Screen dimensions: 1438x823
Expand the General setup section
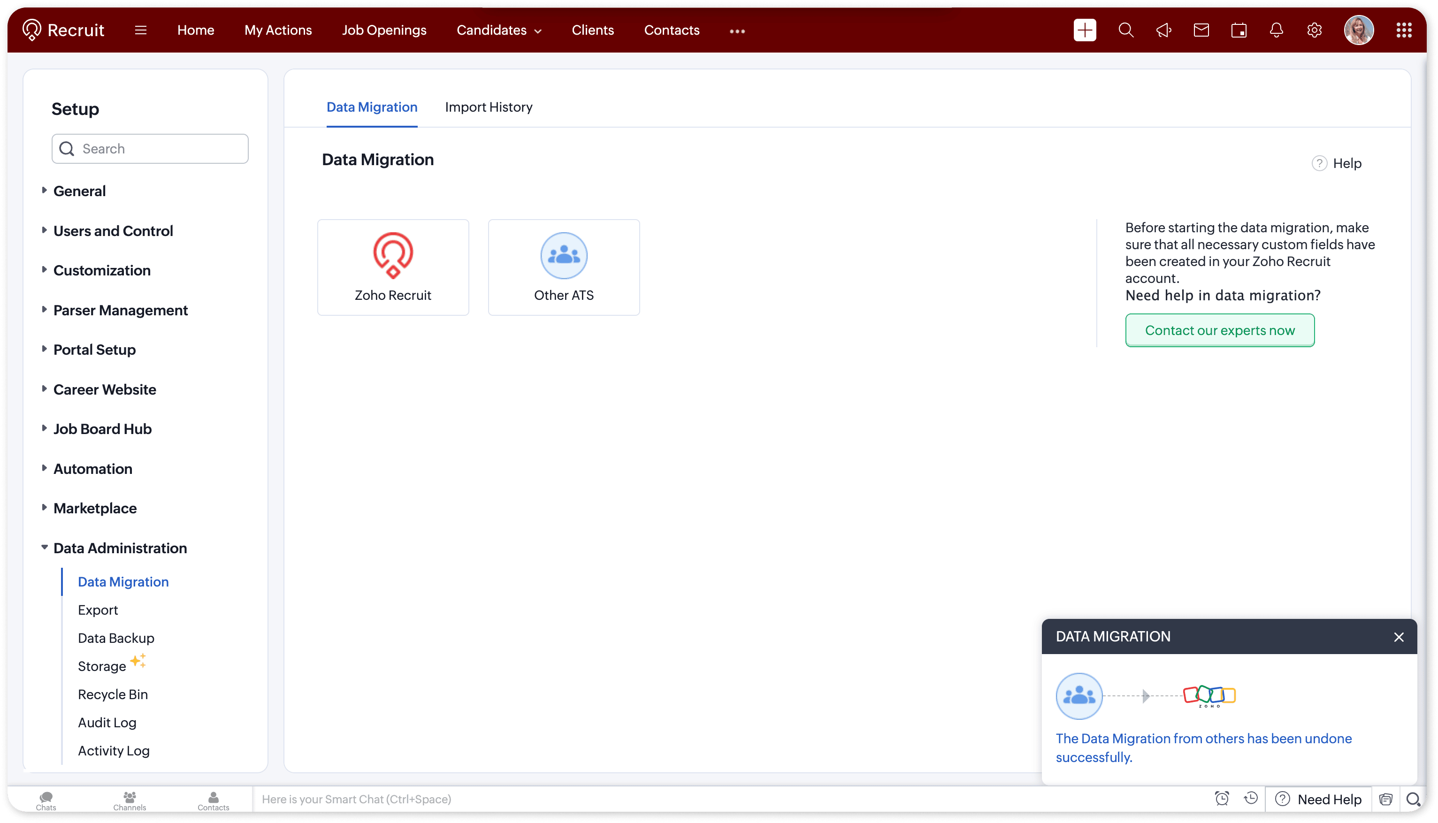79,191
